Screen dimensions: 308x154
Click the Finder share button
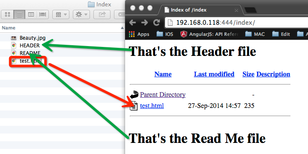coord(102,15)
